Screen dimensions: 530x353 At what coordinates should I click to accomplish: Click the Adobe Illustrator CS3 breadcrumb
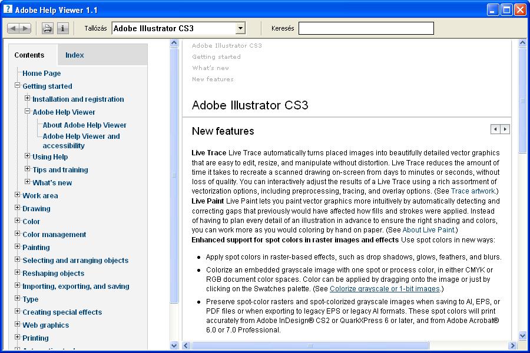[x=227, y=46]
